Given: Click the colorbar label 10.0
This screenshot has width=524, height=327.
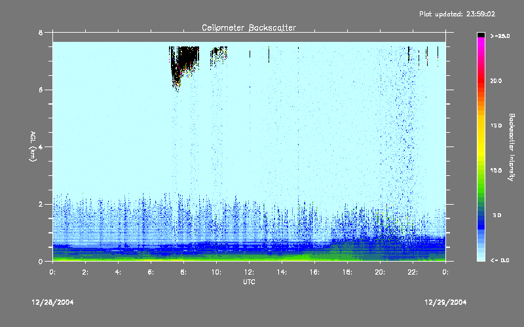Looking at the screenshot, I should coord(496,171).
